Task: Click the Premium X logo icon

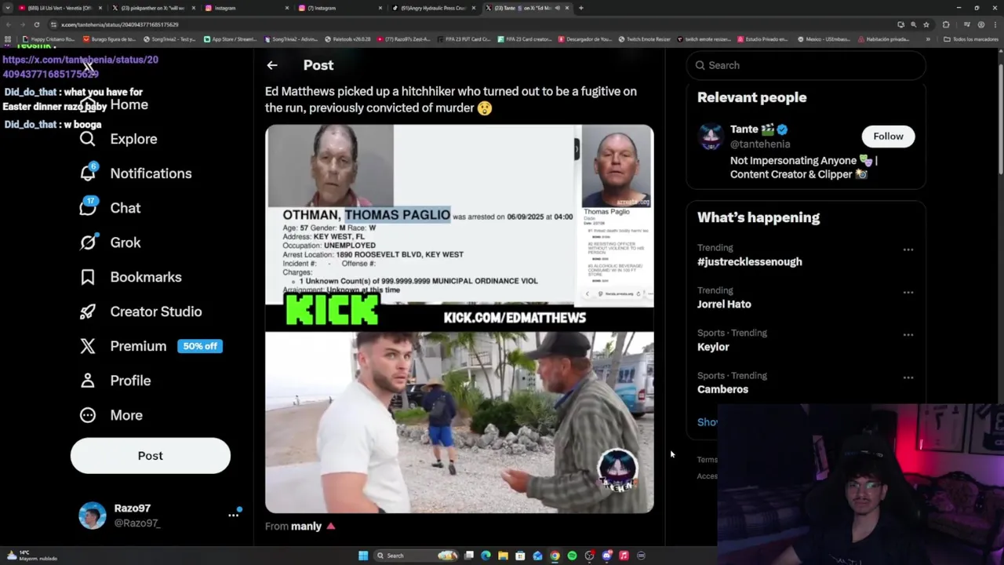Action: 87,346
